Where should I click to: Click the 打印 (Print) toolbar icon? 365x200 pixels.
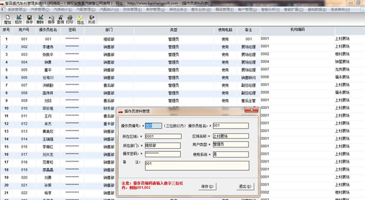point(70,20)
